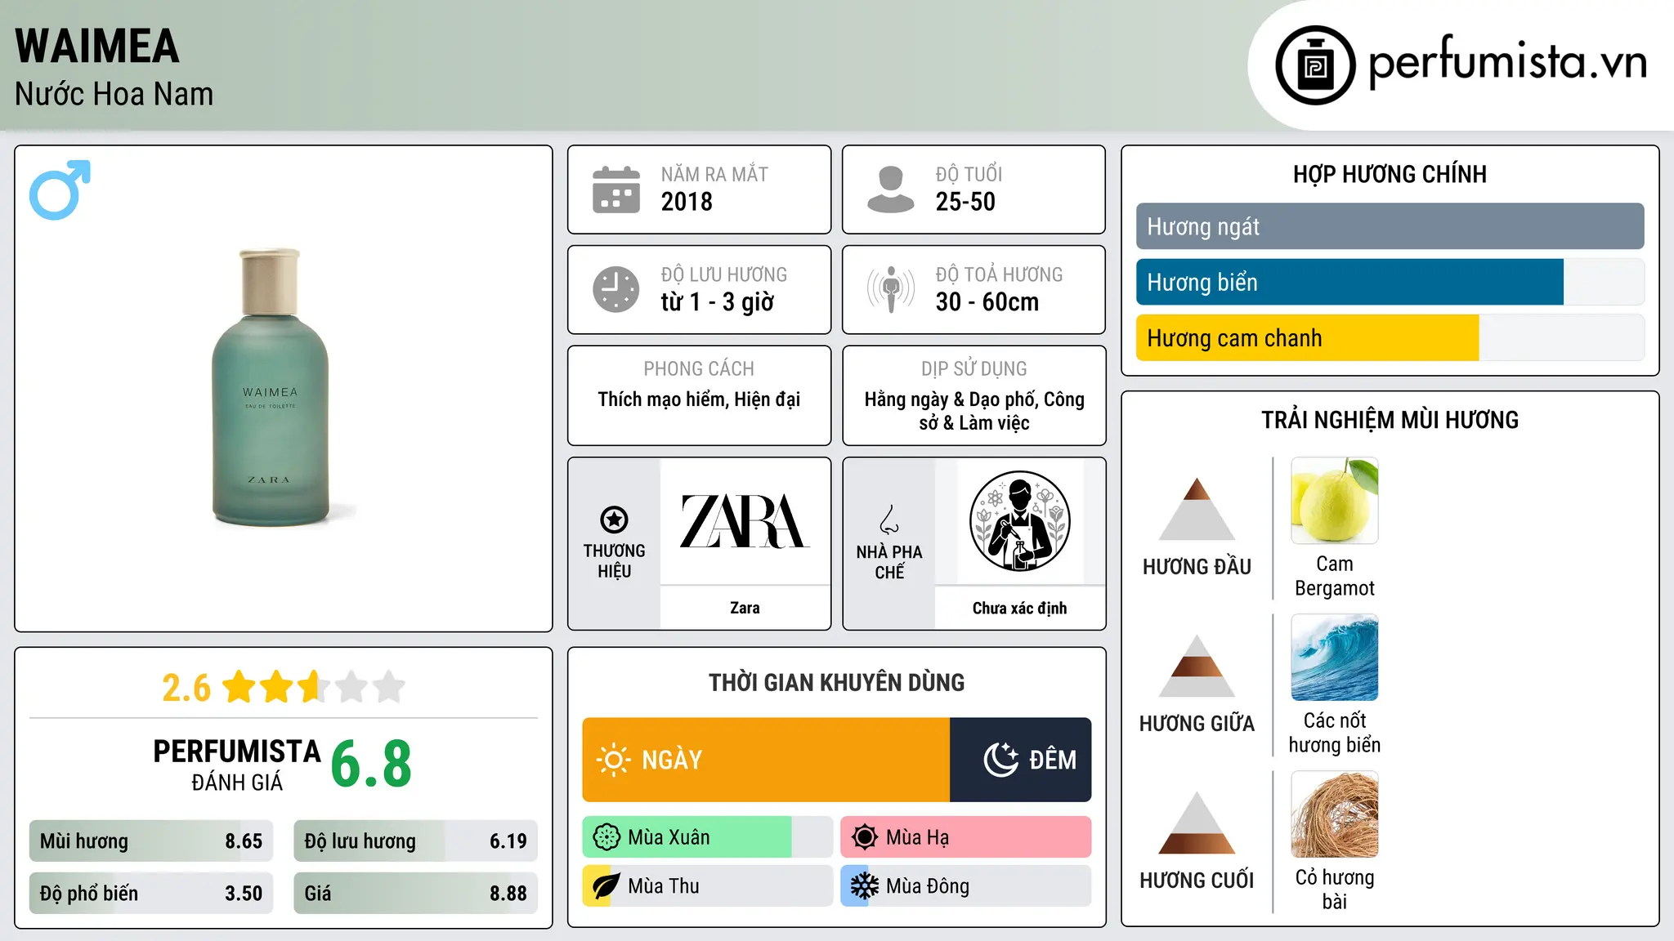This screenshot has height=941, width=1674.
Task: Click the sun icon in the Ngày bar
Action: 613,760
